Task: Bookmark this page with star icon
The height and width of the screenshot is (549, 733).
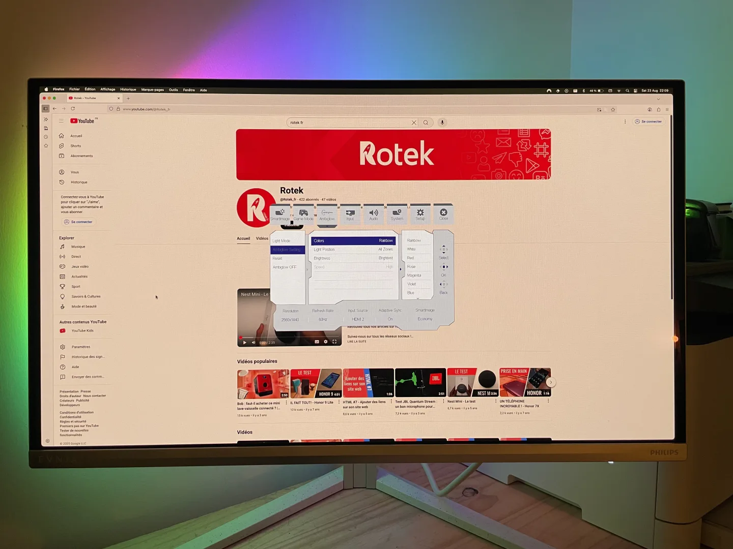Action: (x=613, y=109)
